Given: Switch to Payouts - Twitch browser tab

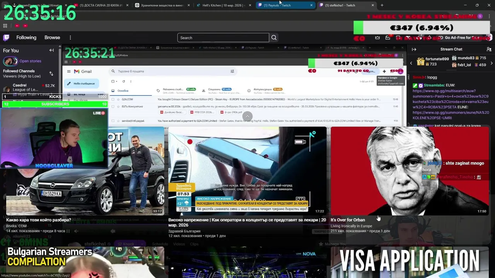Looking at the screenshot, I should 285,5.
